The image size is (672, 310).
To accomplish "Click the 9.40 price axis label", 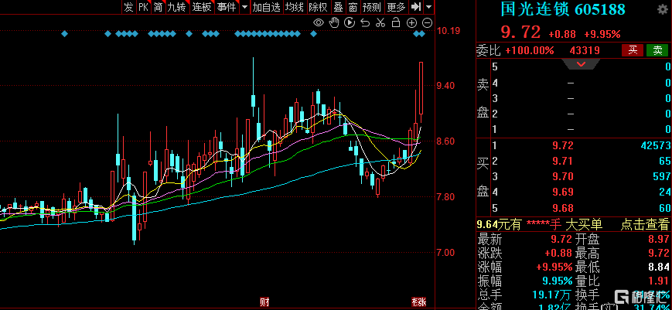I will 445,86.
